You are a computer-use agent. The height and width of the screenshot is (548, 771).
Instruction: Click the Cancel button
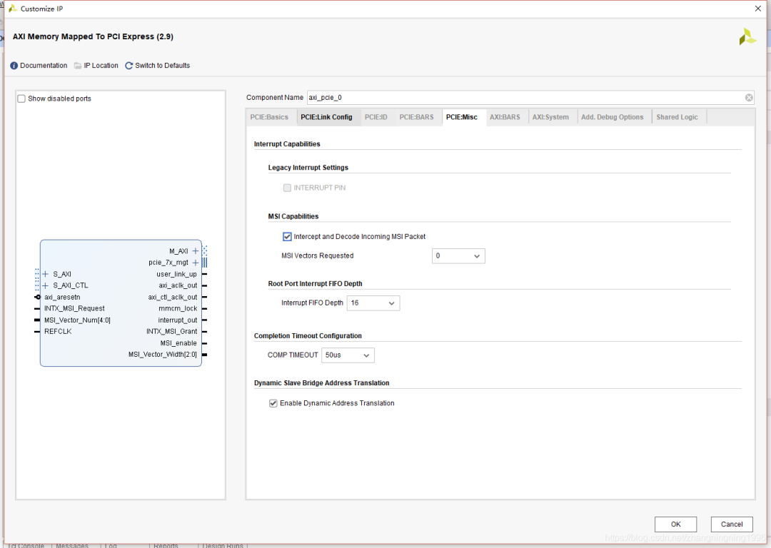coord(731,524)
